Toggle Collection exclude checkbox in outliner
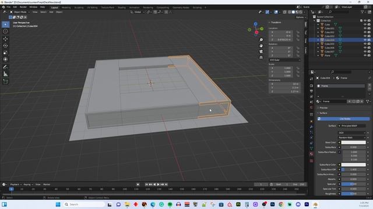 pos(361,21)
